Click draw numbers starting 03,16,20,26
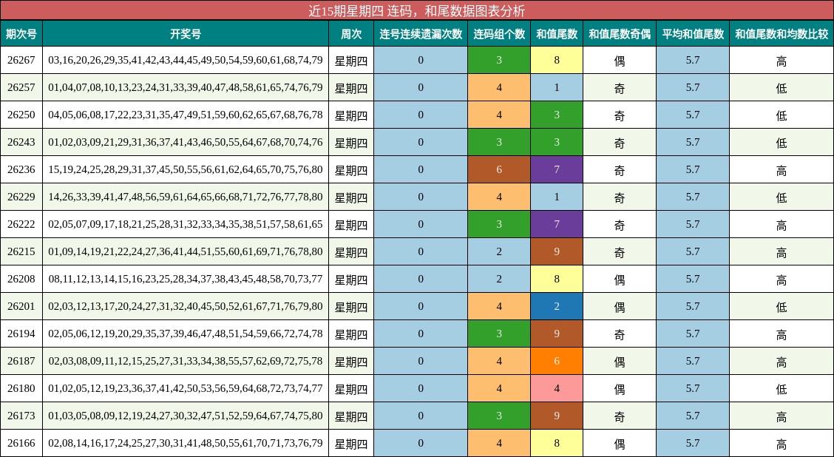Screen dimensions: 834x457 pyautogui.click(x=186, y=60)
